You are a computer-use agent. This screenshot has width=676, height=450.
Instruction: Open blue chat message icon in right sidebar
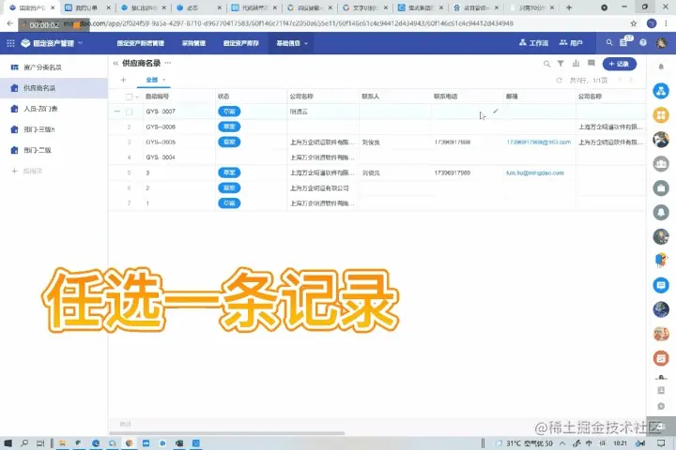click(660, 285)
